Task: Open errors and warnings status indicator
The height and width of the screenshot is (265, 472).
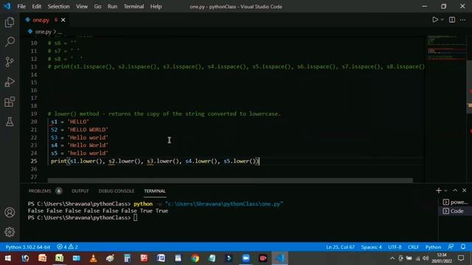Action: tap(67, 247)
